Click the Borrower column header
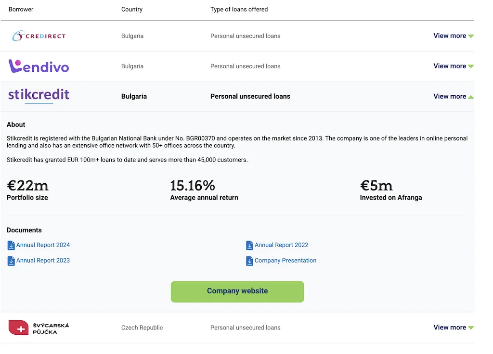This screenshot has width=493, height=354. point(21,10)
